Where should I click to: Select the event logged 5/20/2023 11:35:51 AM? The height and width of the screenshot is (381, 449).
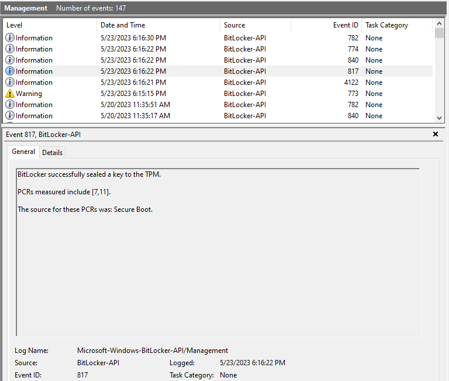tap(218, 105)
